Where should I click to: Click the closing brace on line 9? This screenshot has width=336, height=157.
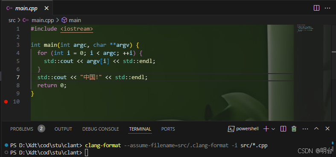32,94
